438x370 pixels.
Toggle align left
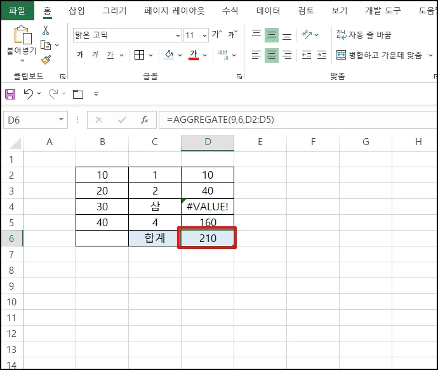tap(256, 55)
